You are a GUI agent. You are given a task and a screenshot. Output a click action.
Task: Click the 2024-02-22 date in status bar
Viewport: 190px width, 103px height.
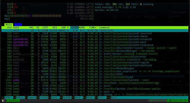pos(180,101)
